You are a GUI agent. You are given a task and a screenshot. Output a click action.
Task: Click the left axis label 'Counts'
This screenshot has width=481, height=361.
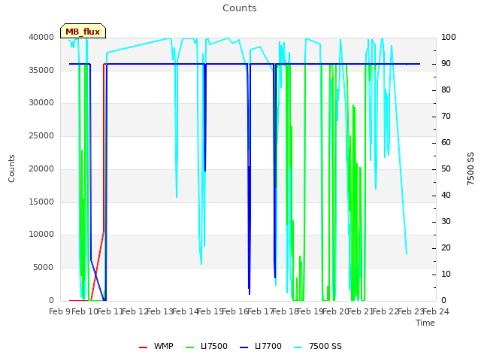(11, 168)
